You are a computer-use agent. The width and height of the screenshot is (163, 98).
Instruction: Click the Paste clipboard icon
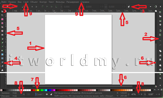pos(160,60)
